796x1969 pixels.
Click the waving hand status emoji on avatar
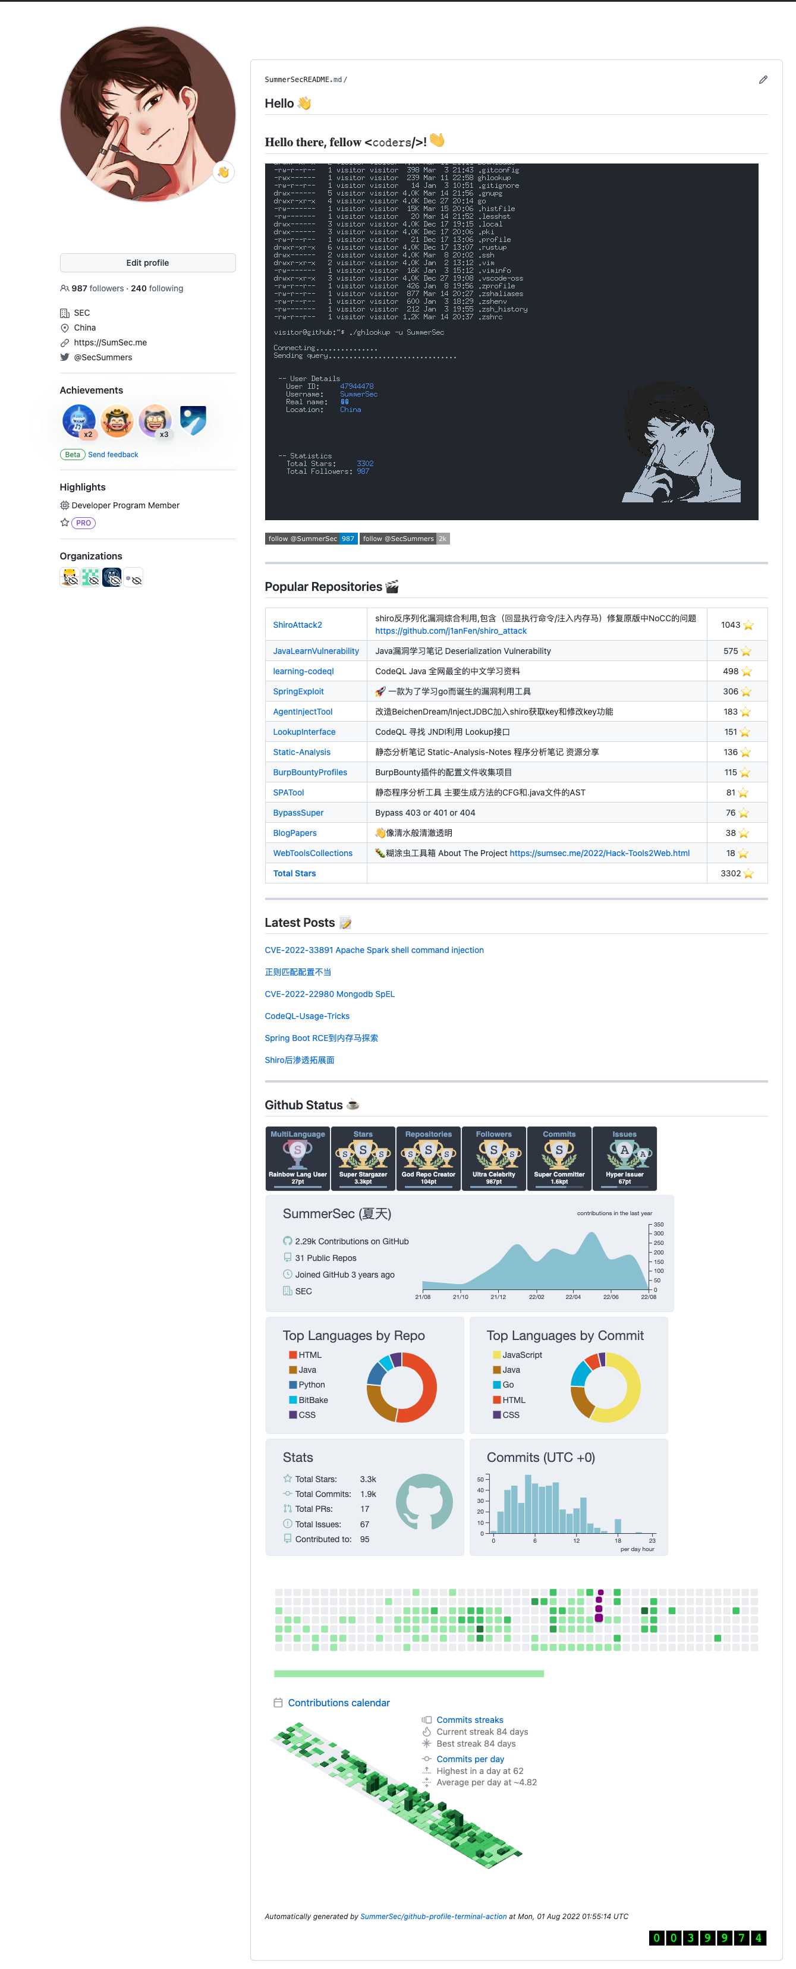(222, 172)
